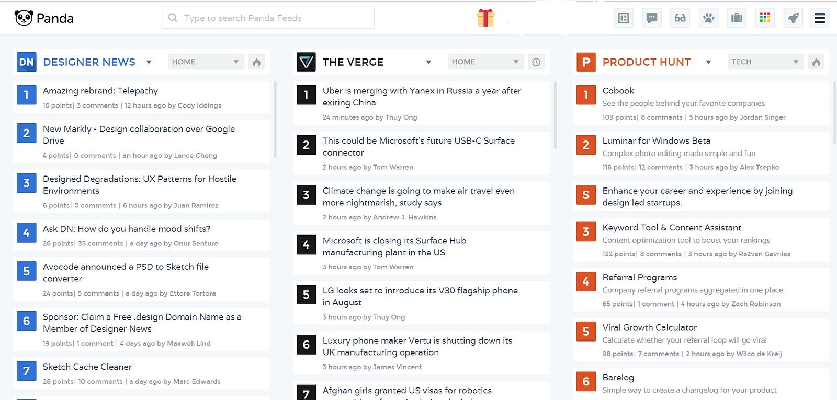The image size is (837, 400).
Task: Click the orange S sponsor badge
Action: tap(586, 195)
